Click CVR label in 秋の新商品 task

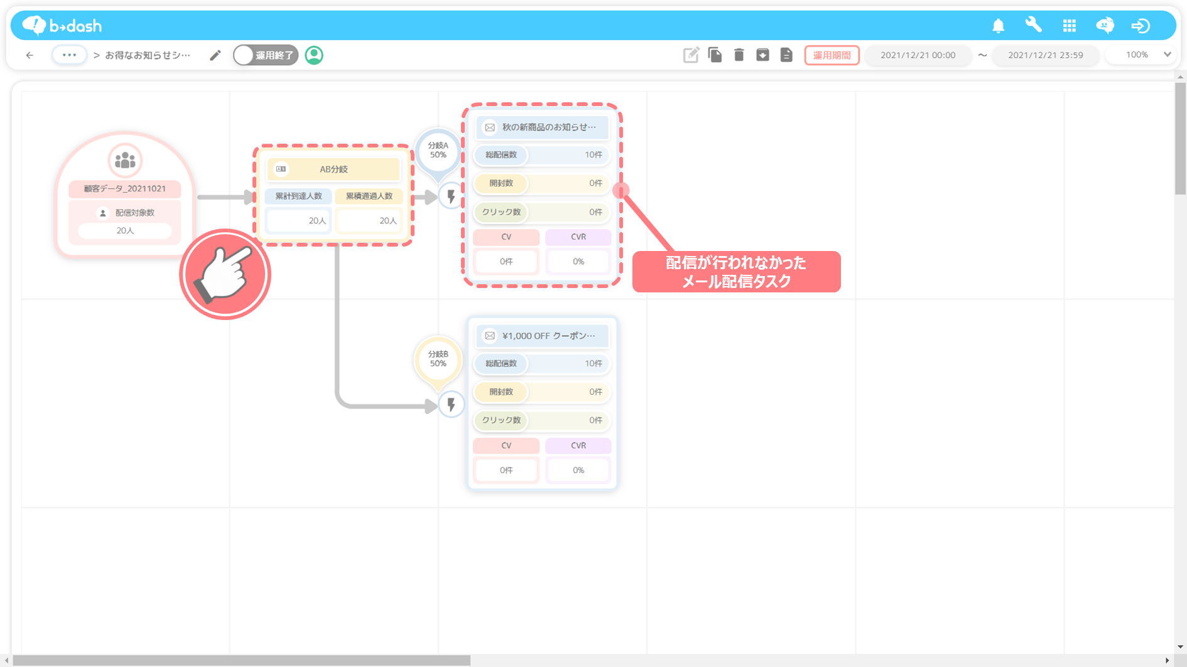[578, 237]
